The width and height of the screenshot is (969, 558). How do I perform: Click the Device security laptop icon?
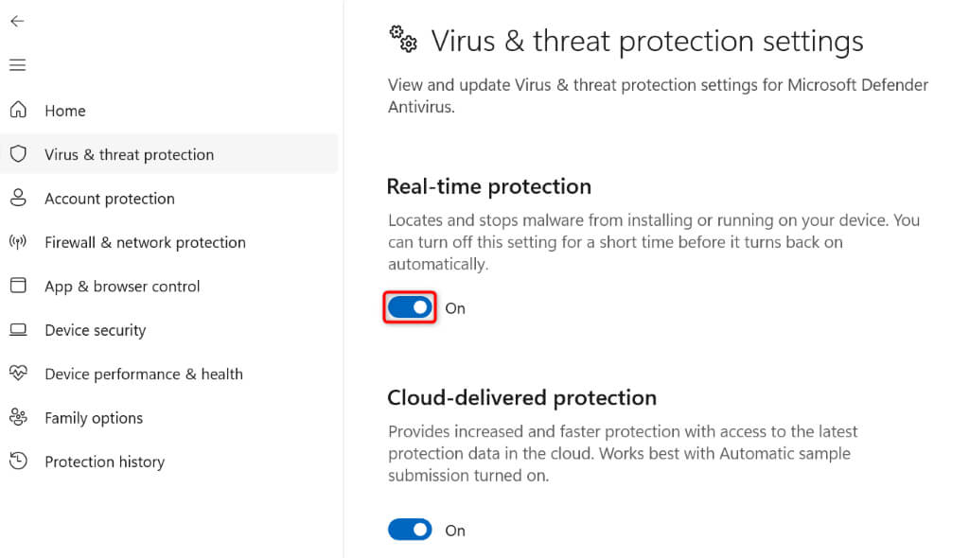point(21,330)
